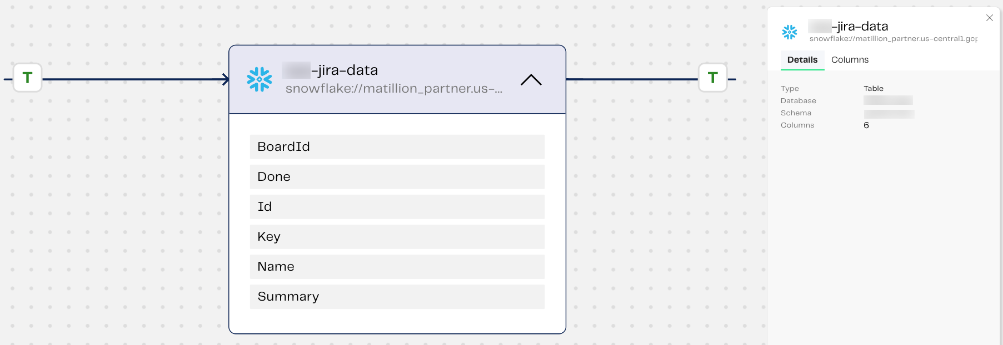This screenshot has height=345, width=1003.
Task: Select the Done column row
Action: (x=397, y=177)
